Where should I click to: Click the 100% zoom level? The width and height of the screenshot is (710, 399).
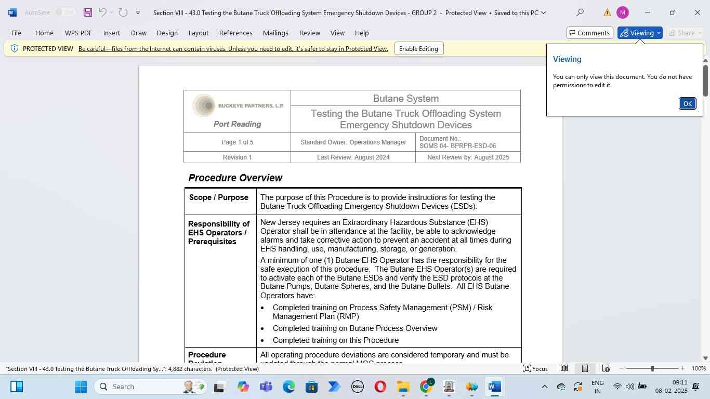click(699, 369)
